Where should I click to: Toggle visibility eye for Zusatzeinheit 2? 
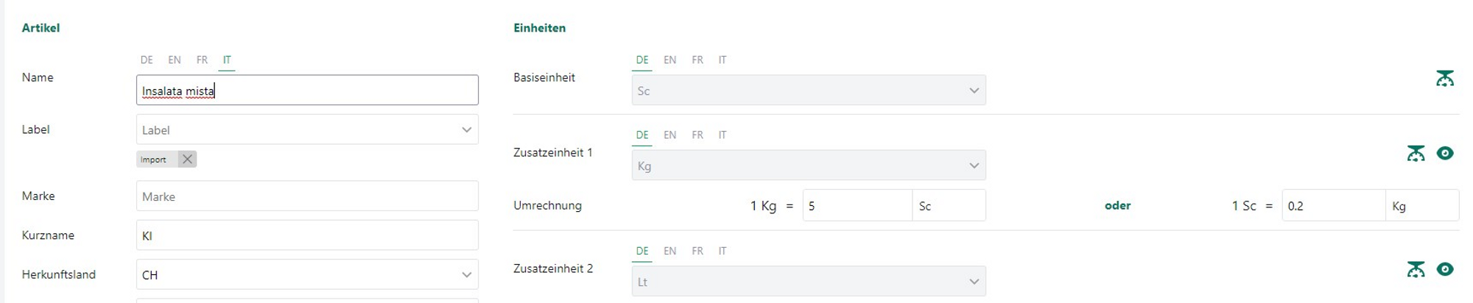[1445, 269]
